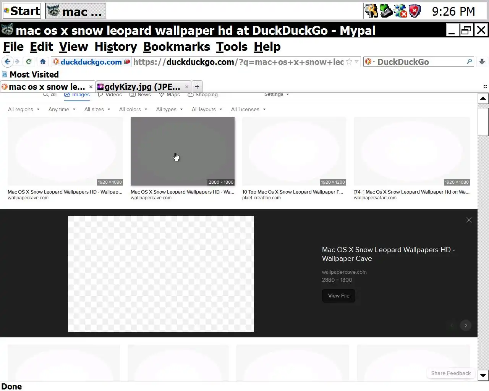Open the Edit menu
489x391 pixels.
pos(41,47)
